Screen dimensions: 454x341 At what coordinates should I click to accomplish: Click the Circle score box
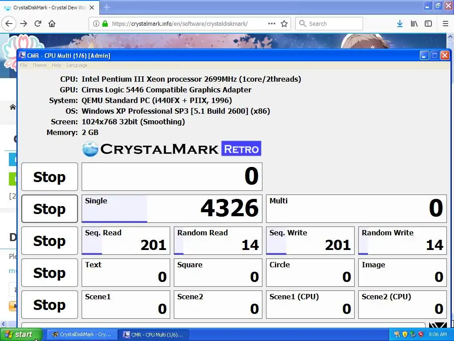(310, 273)
